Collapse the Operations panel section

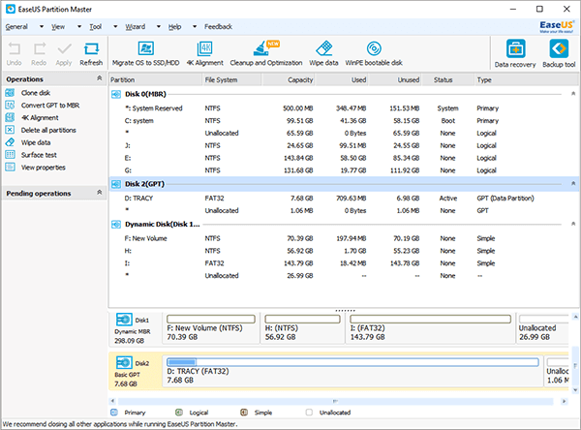click(x=97, y=78)
